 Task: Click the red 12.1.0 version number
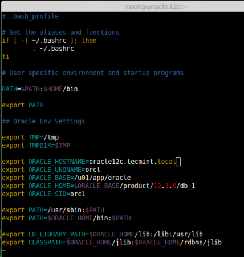tap(165, 186)
